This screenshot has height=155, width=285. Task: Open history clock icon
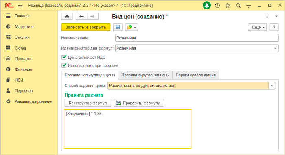[217, 6]
